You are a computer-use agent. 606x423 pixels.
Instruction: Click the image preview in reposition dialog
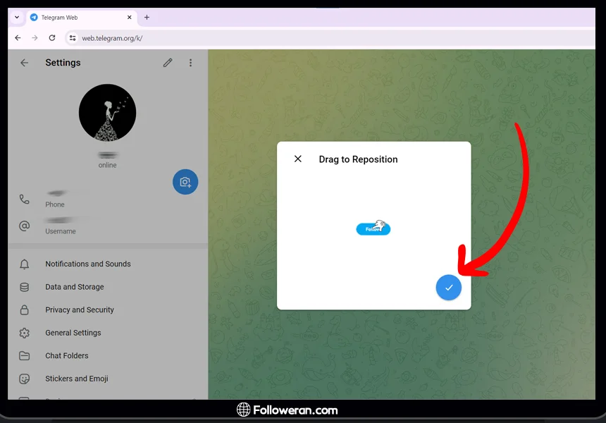click(x=373, y=228)
